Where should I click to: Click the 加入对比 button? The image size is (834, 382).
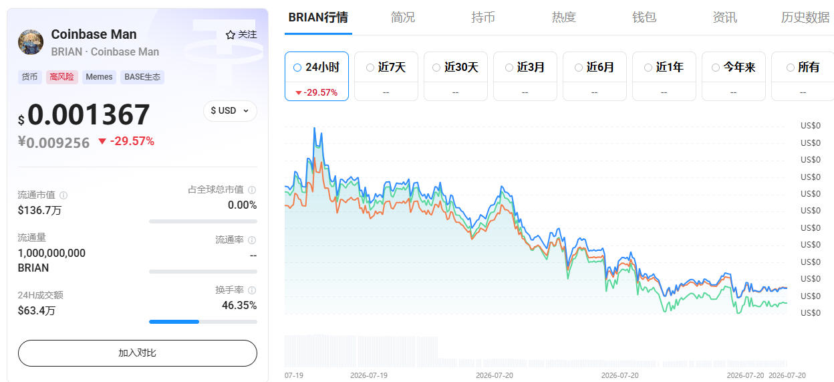point(138,353)
